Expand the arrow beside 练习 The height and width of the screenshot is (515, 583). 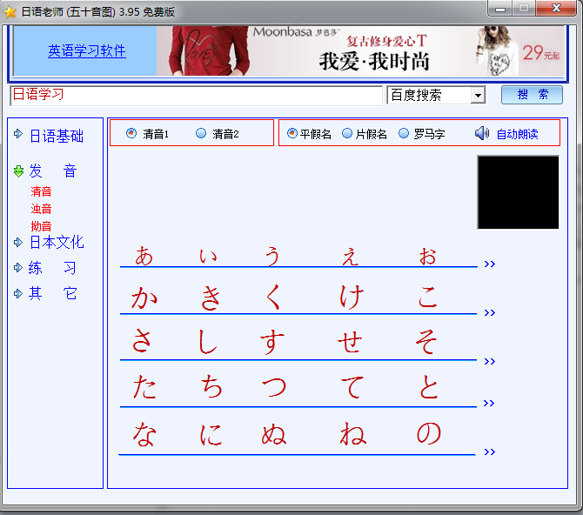point(18,267)
